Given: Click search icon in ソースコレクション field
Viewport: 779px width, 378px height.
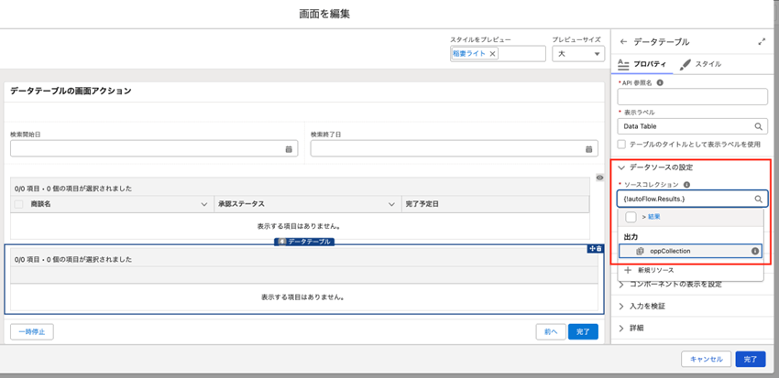Looking at the screenshot, I should tap(759, 199).
